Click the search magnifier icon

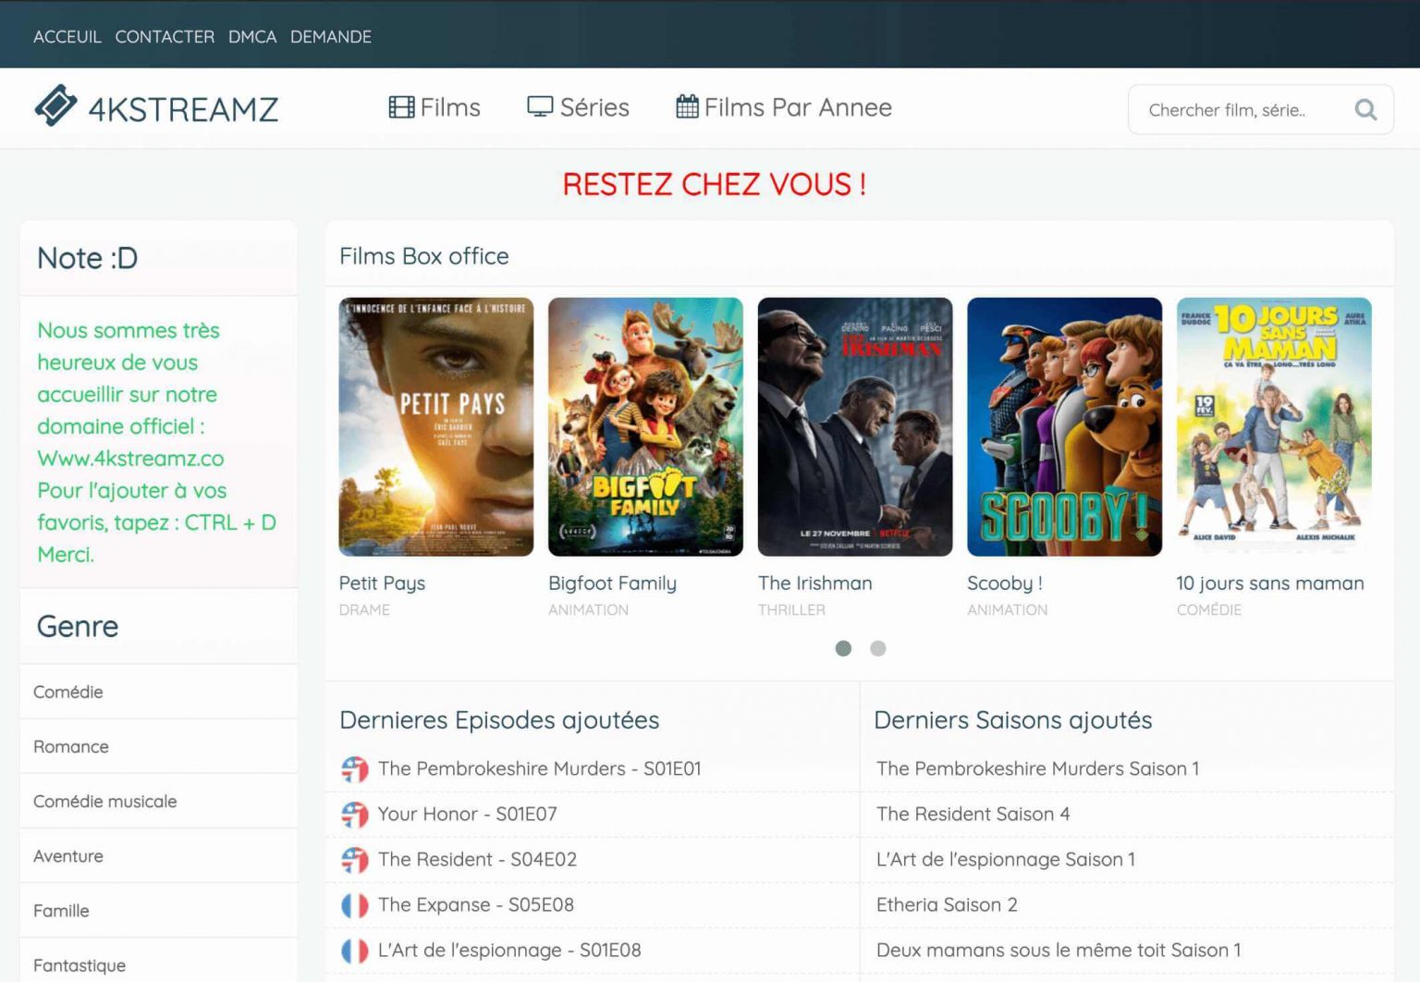(x=1365, y=110)
